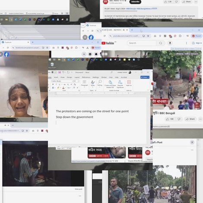Apply Italic formatting in Word

pos(56,84)
